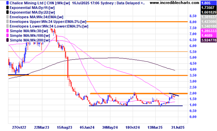Image resolution: width=217 pixels, height=131 pixels.
Task: Select the Exponential MA:Dy:22:[w] legend label
Action: [32, 13]
